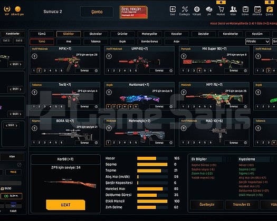
Task: Toggle set slot 4 on M4 Super 90 card
Action: [199, 71]
